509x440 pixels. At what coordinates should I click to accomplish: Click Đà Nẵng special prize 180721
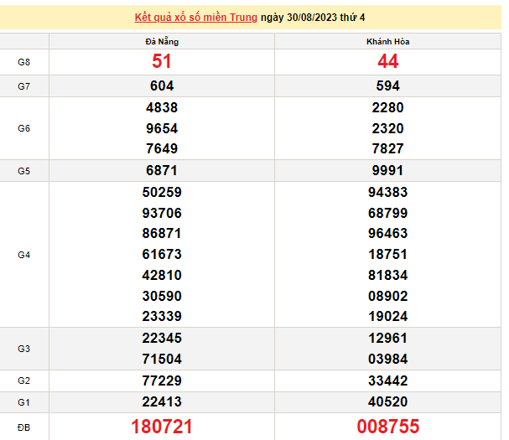click(162, 427)
